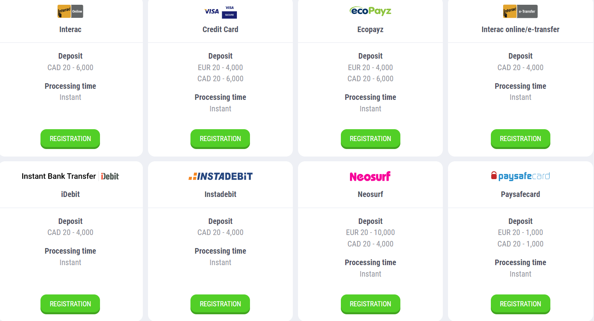This screenshot has height=321, width=594.
Task: Click the Instant Bank Transfer iDebit logo
Action: pyautogui.click(x=70, y=176)
